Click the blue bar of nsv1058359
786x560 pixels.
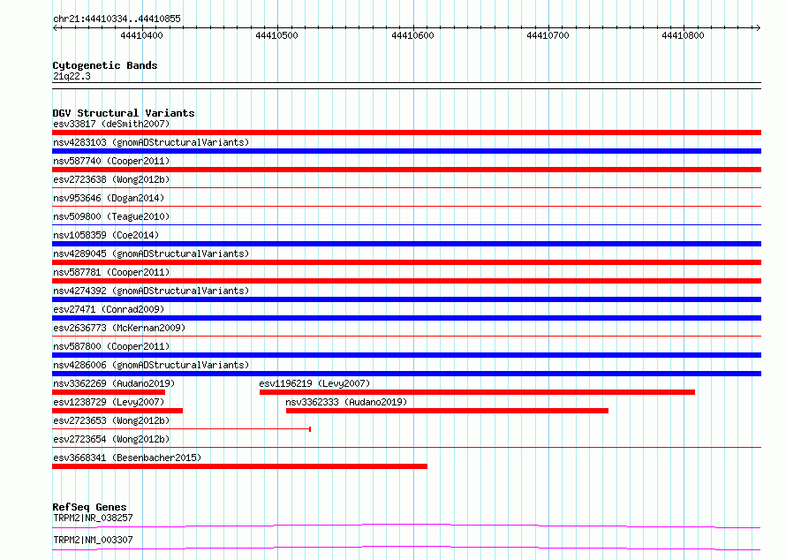pos(406,244)
